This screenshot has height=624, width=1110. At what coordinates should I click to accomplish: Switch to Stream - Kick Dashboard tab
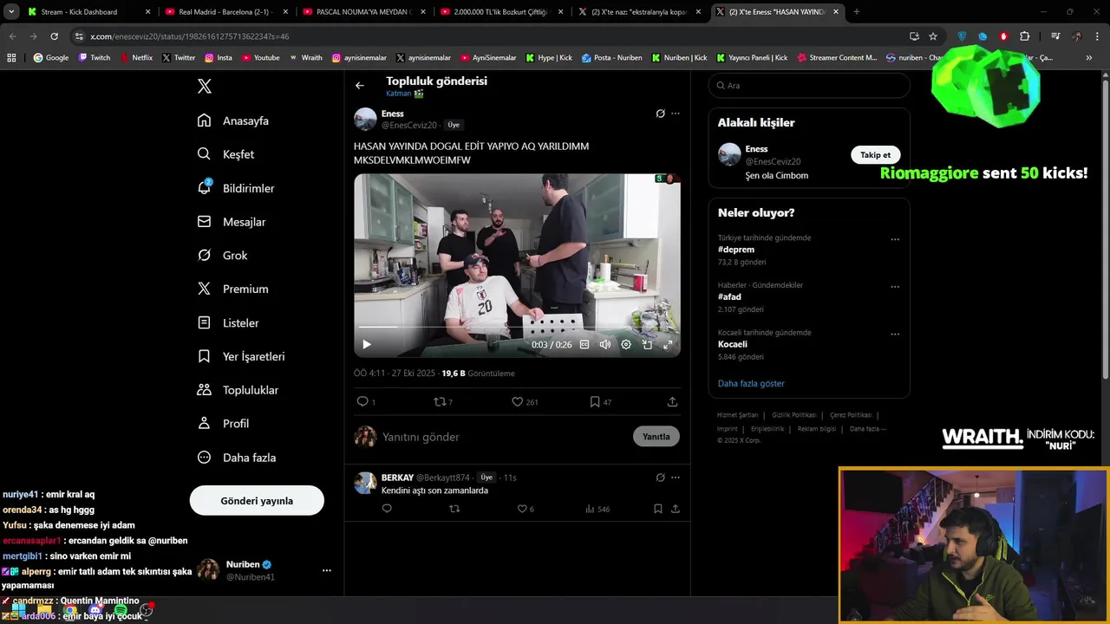(x=89, y=12)
